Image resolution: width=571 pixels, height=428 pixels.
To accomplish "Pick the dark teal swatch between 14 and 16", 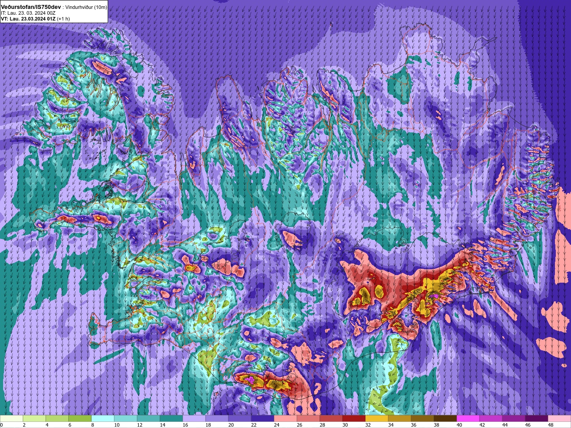I will click(x=171, y=419).
